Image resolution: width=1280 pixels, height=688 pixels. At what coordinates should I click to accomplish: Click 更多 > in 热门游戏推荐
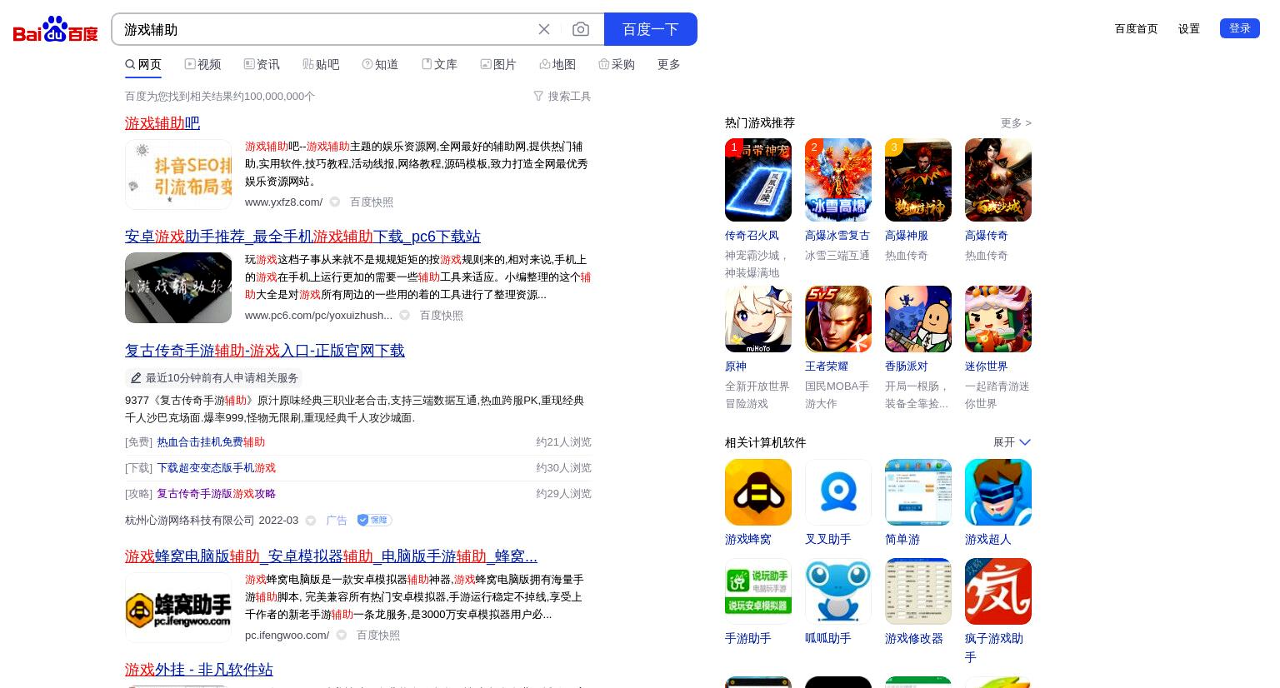pyautogui.click(x=1016, y=122)
